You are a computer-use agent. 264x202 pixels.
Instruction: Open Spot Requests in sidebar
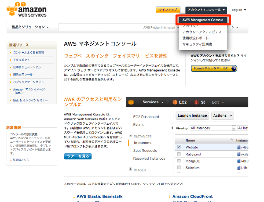click(145, 151)
